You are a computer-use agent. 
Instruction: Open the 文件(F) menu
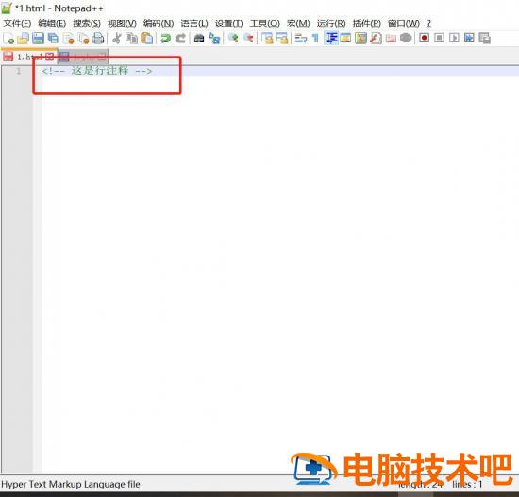[x=17, y=24]
